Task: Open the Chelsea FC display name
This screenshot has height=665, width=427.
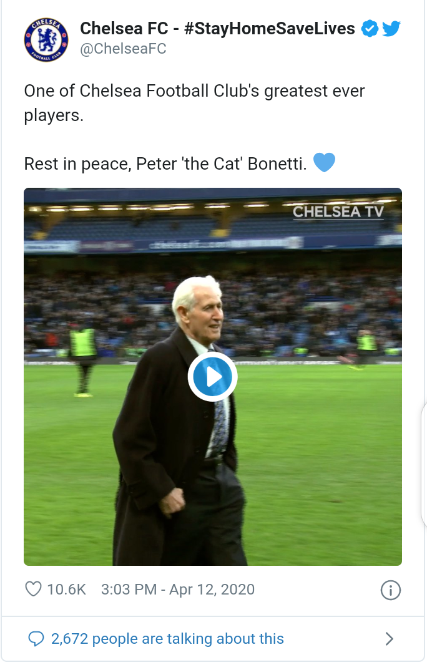Action: pyautogui.click(x=124, y=29)
